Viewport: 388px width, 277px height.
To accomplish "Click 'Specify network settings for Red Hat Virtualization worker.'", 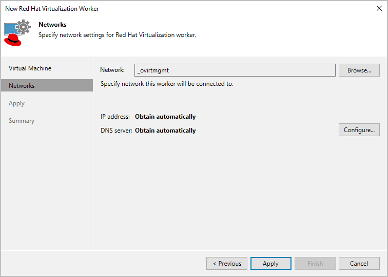I will [118, 35].
